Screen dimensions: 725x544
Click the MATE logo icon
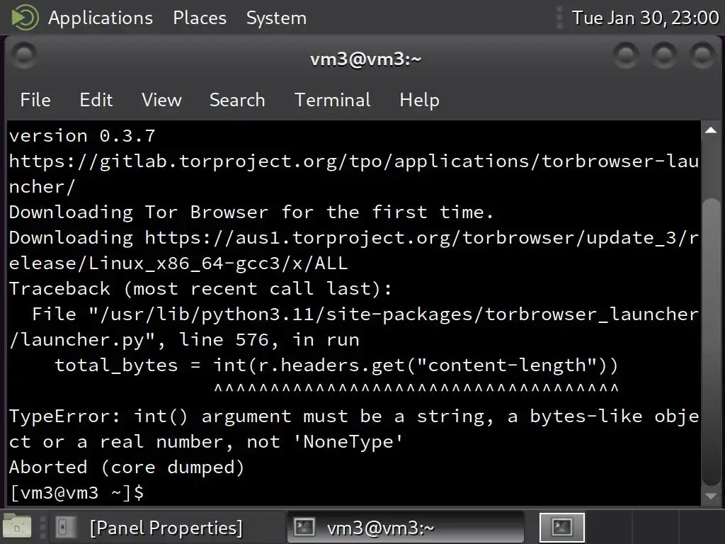[25, 17]
